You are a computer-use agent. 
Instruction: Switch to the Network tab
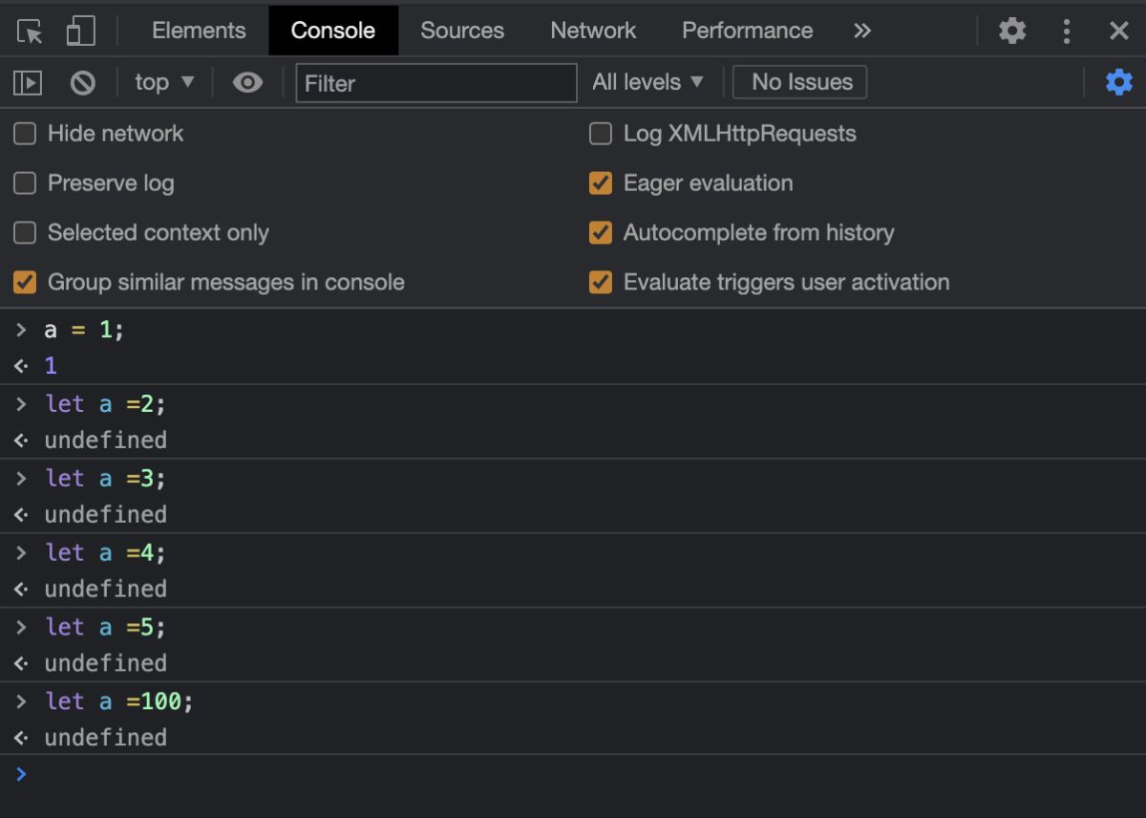593,31
